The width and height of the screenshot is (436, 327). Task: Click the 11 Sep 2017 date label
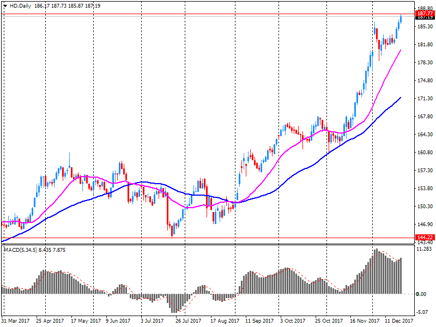[259, 320]
